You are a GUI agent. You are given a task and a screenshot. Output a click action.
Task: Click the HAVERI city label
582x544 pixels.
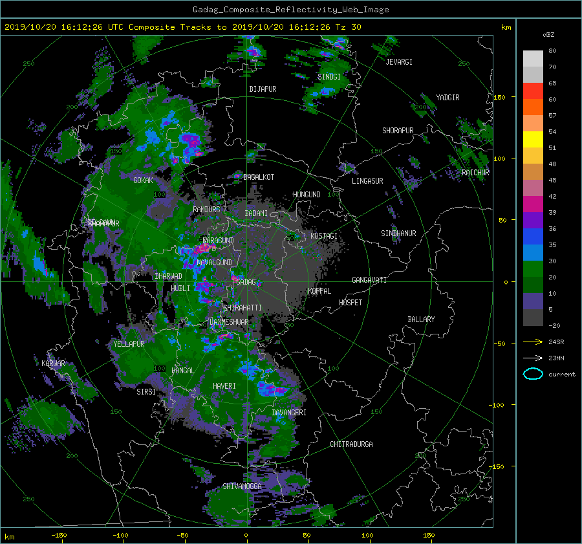[x=224, y=387]
